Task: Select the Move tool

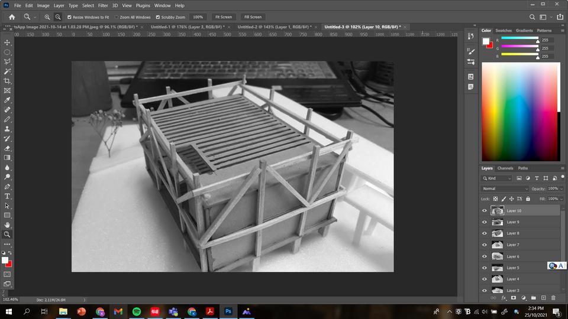Action: click(7, 43)
